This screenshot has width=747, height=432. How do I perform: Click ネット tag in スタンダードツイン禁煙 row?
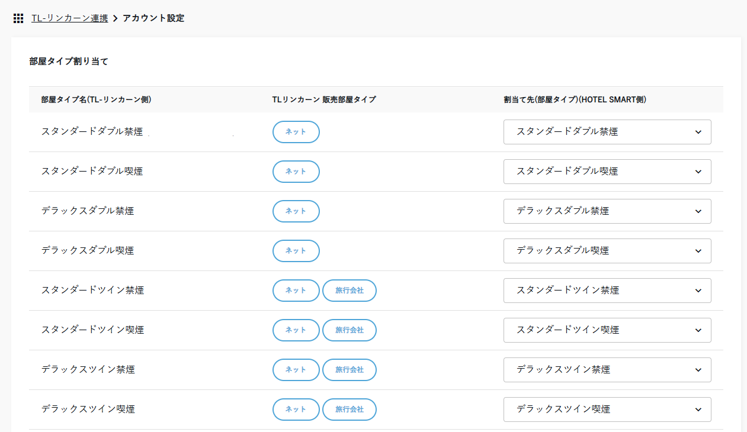point(296,291)
